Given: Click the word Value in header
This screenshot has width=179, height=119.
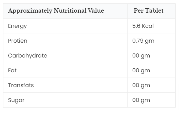Looking at the screenshot, I should (x=96, y=11).
